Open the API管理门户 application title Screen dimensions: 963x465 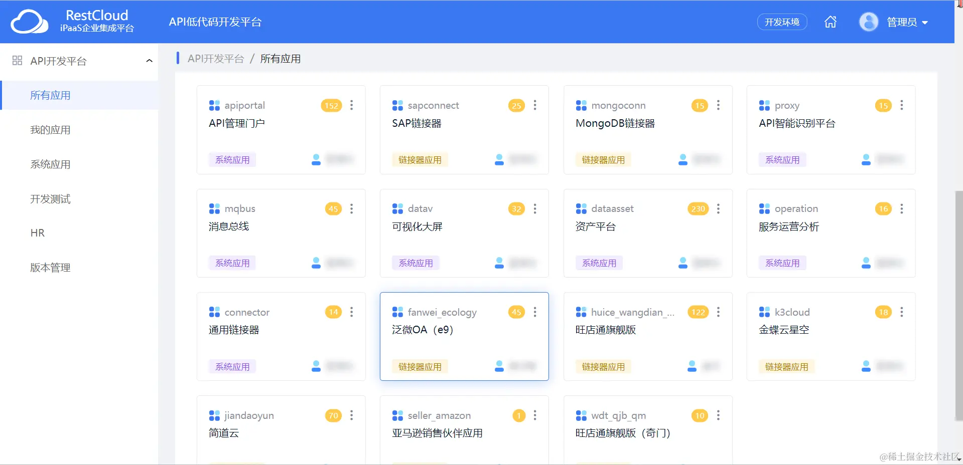(237, 123)
